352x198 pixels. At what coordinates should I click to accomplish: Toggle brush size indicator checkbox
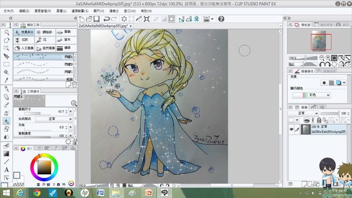[x=71, y=111]
